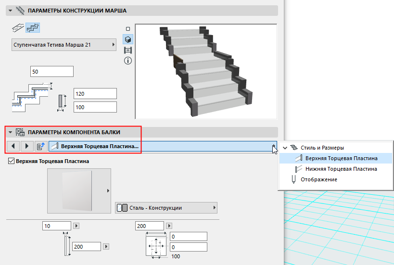Select the stepped stringer structure icon

33,27
